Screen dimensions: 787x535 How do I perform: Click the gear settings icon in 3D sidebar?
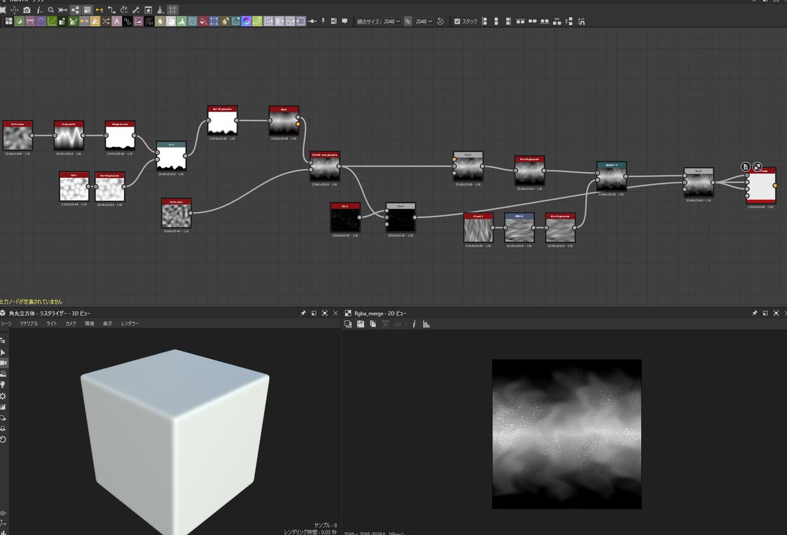[3, 396]
